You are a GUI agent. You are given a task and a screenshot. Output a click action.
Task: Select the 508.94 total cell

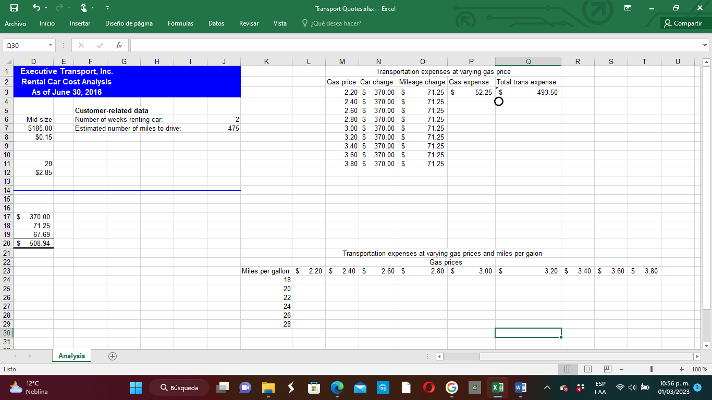point(33,243)
